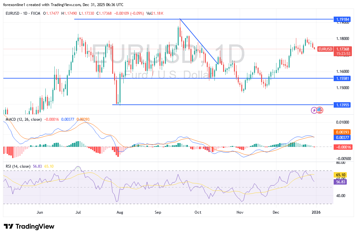Open the US flag economic calendar marker
Screen dimensions: 357x236
320,110
